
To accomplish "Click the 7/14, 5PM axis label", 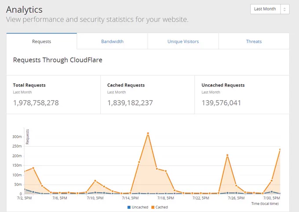I will (130, 198).
